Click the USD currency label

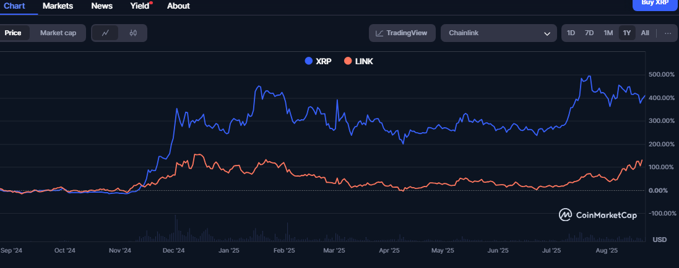point(660,240)
